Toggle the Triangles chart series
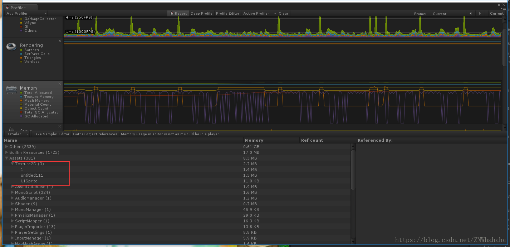 point(30,58)
